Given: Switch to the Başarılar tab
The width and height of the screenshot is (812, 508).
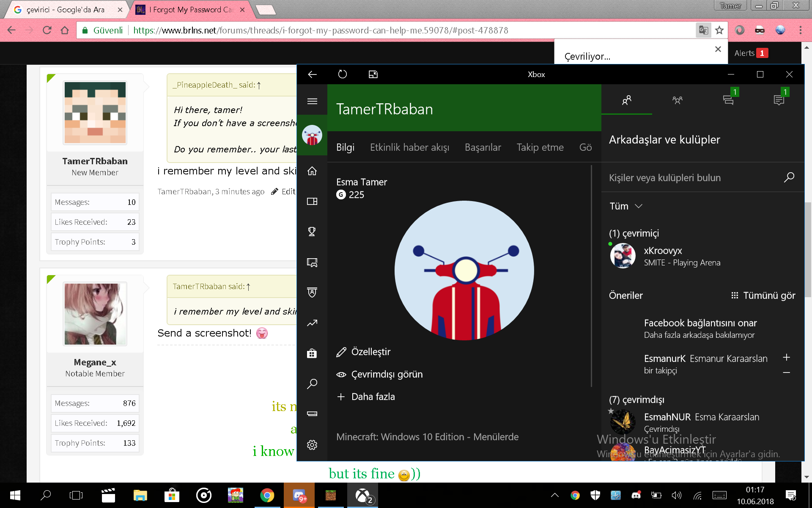Looking at the screenshot, I should tap(483, 147).
